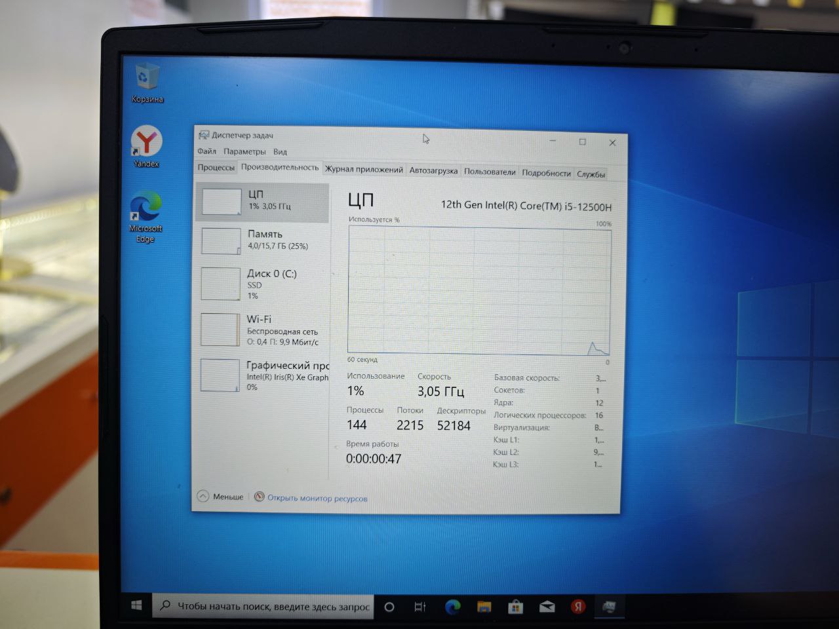
Task: Open the Вид menu
Action: coord(280,152)
